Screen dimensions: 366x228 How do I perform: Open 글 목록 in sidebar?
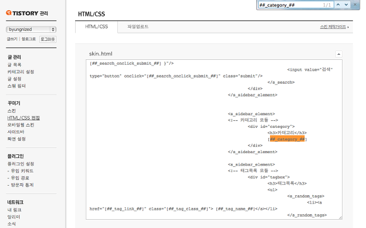click(x=15, y=64)
